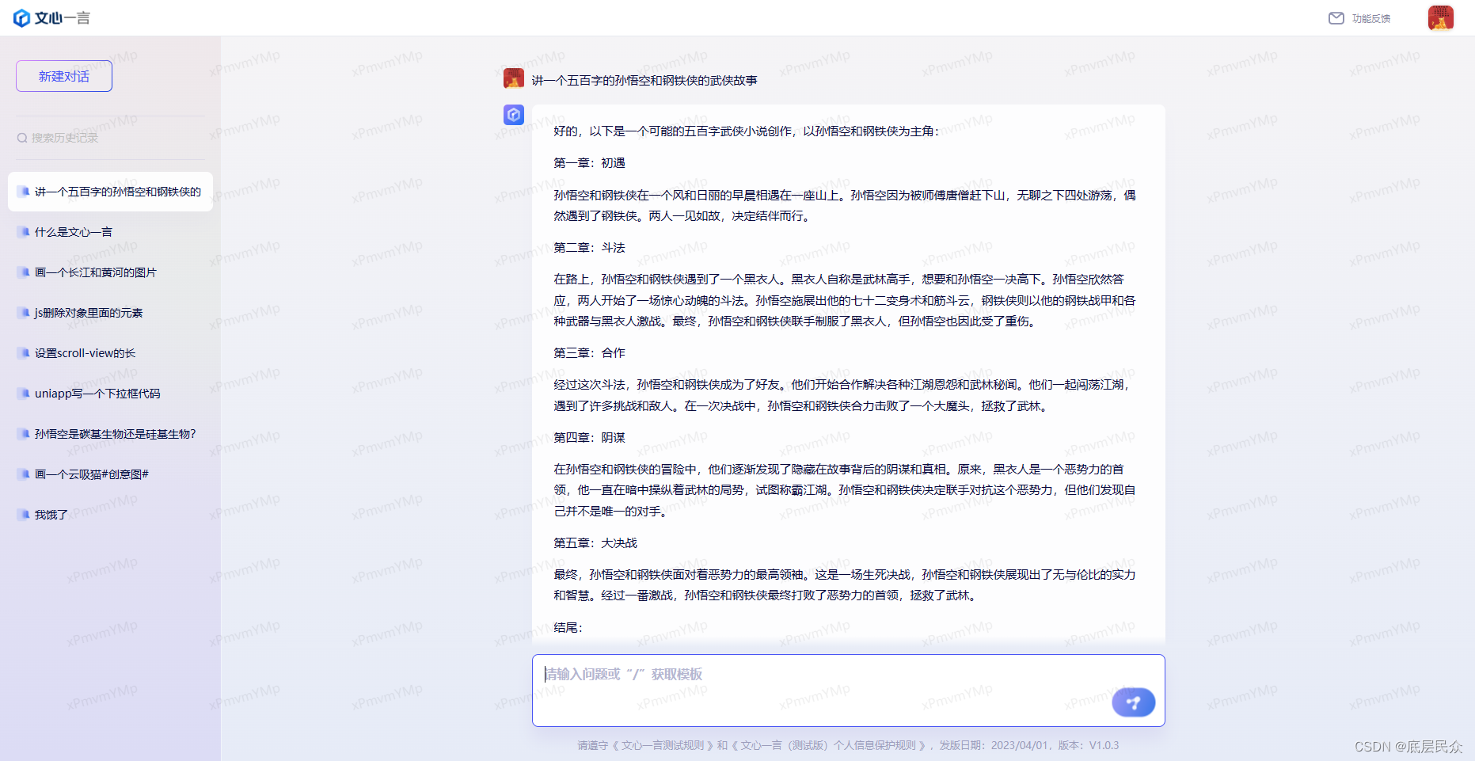1475x761 pixels.
Task: Click the chat icon beside js删除对象里面的元素
Action: [x=25, y=313]
